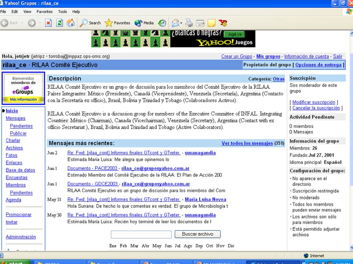Open the Documento - PACE2003 message
This screenshot has height=264, width=353.
point(93,168)
